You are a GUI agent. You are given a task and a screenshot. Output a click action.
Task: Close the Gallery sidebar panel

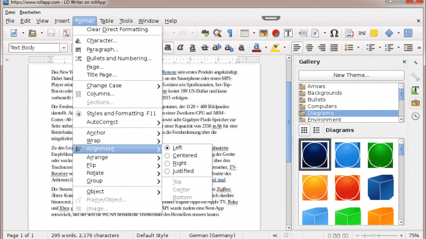coord(404,62)
